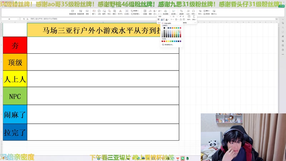The width and height of the screenshot is (286, 161).
Task: Open the Symbol insert tool
Action: 193,12
